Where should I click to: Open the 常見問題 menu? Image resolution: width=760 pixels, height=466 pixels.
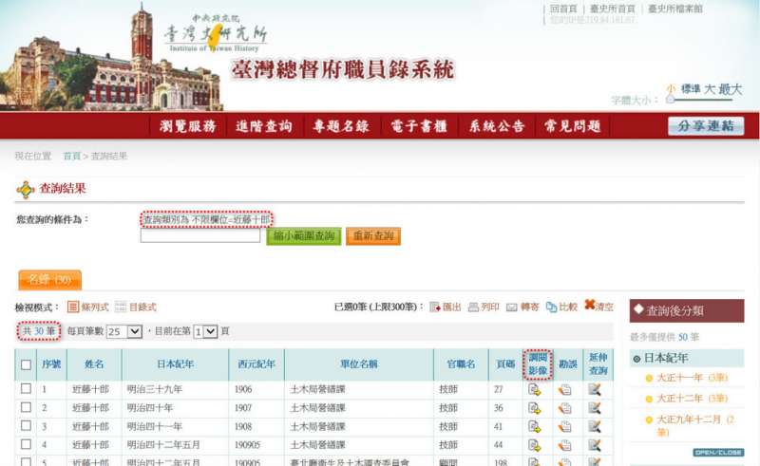tap(573, 126)
